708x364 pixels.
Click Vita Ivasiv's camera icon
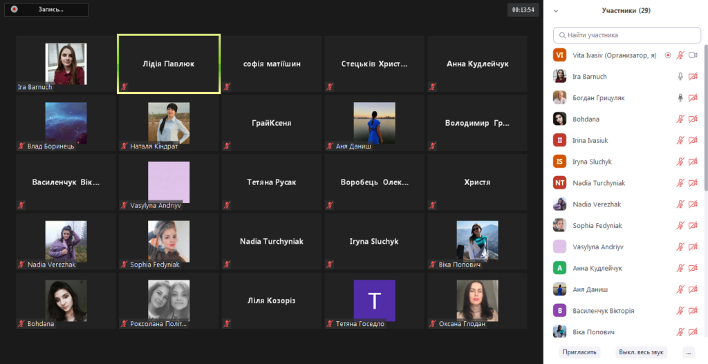693,55
